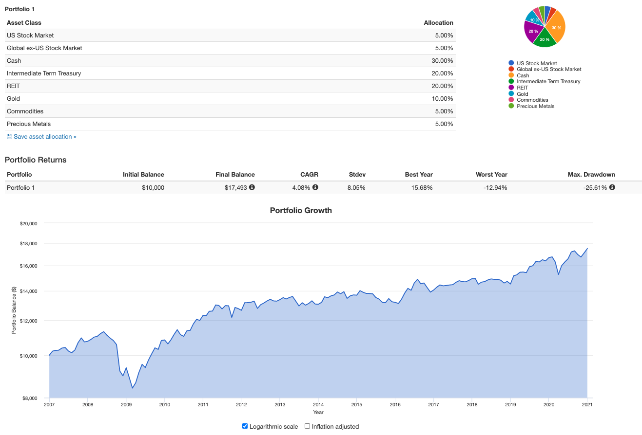Click the save icon before Save asset allocation
Viewport: 642px width, 435px height.
(x=9, y=137)
